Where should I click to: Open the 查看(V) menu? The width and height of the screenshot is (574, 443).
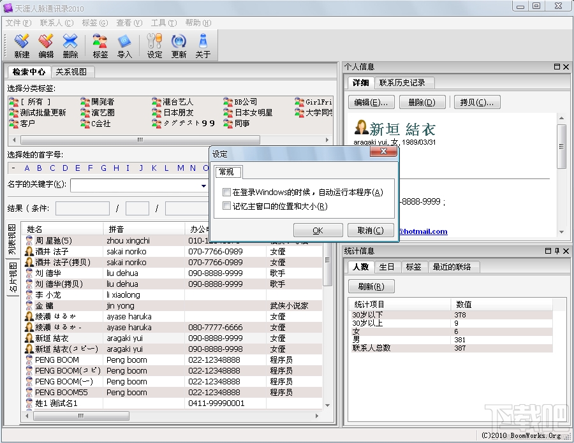129,23
